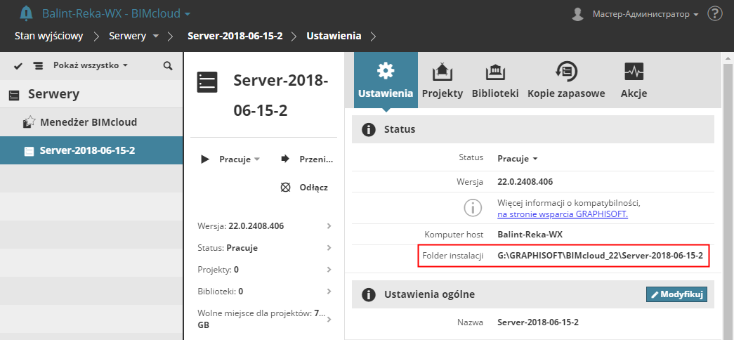
Task: Expand the Status: Pracuje row
Action: coord(265,248)
